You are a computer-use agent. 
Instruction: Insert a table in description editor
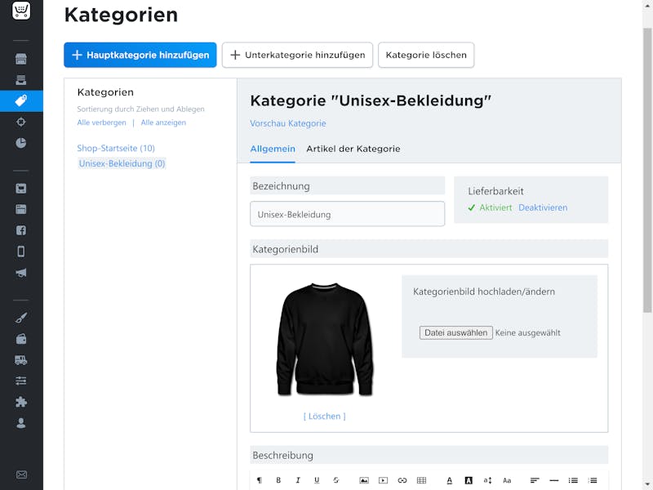click(x=421, y=480)
